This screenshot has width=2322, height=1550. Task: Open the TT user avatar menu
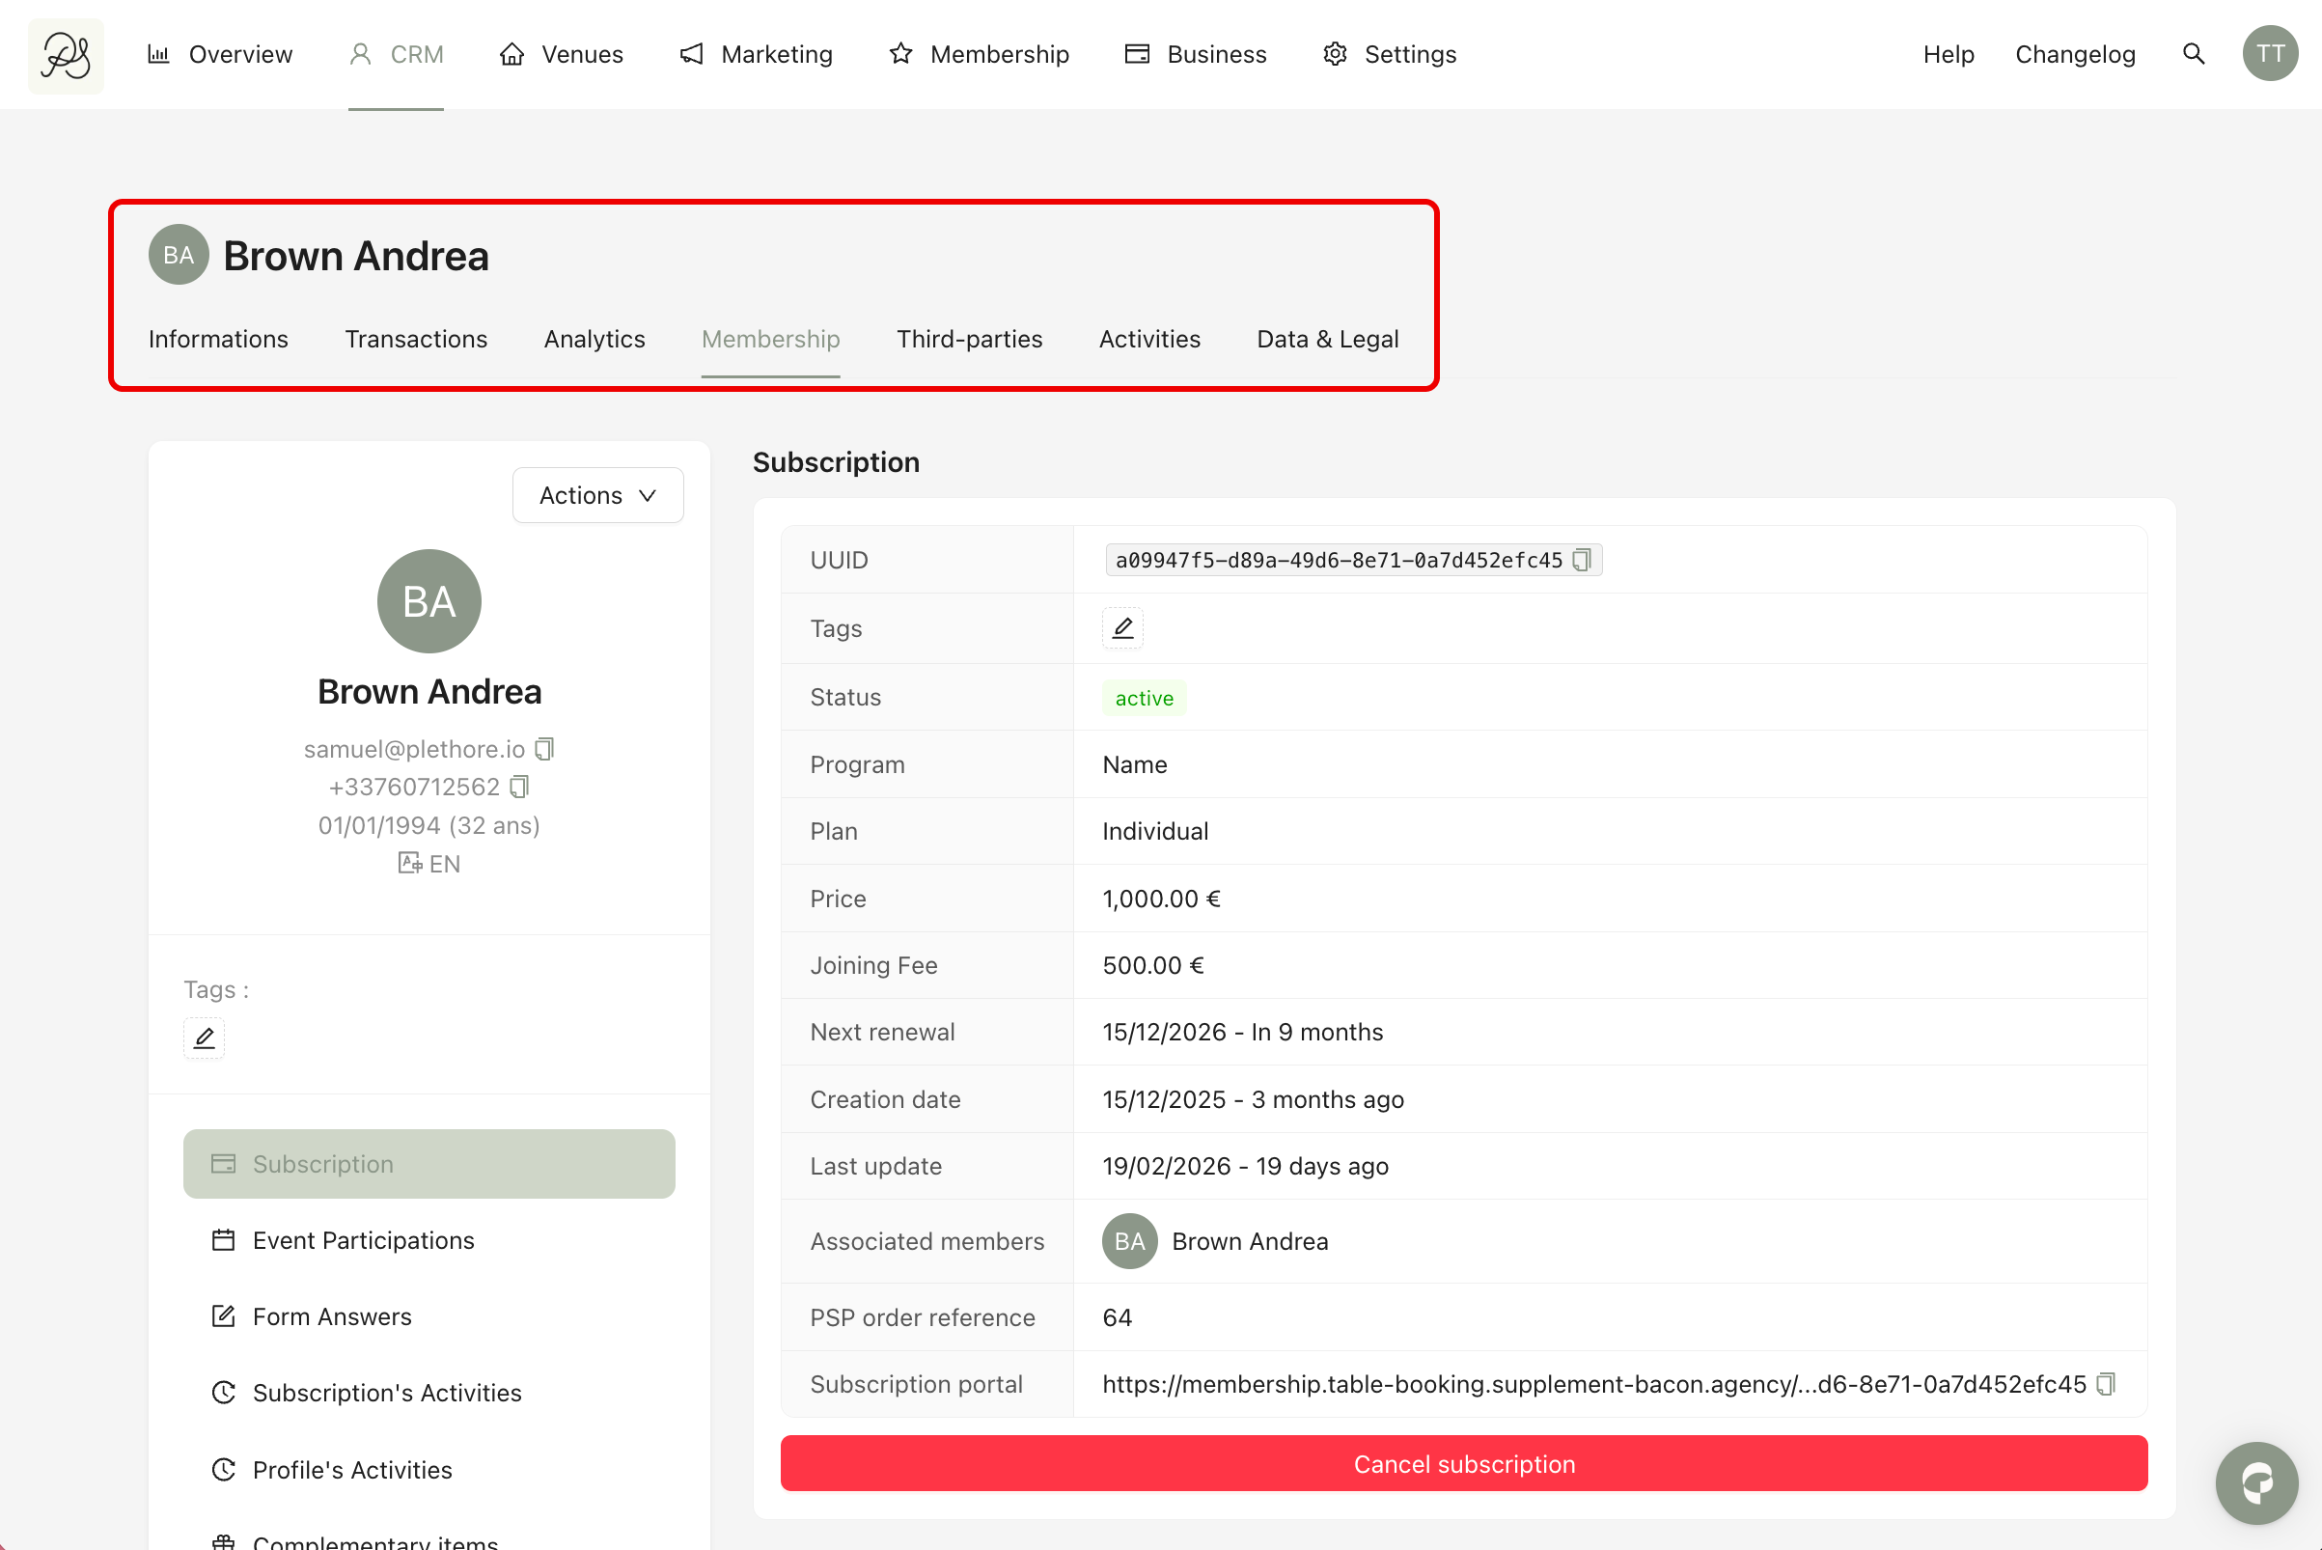pos(2270,54)
